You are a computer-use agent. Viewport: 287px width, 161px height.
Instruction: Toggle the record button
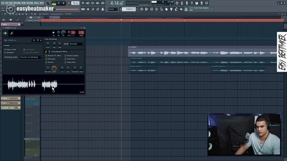point(69,3)
